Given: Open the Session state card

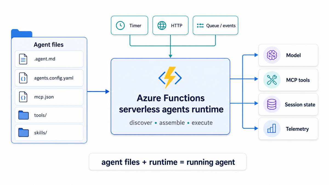Looking at the screenshot, I should coord(288,104).
